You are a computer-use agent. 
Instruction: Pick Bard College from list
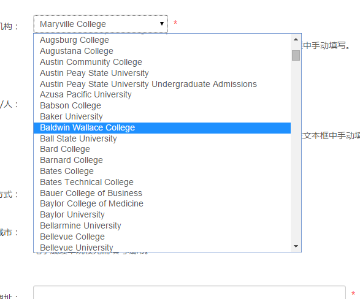tap(162, 149)
